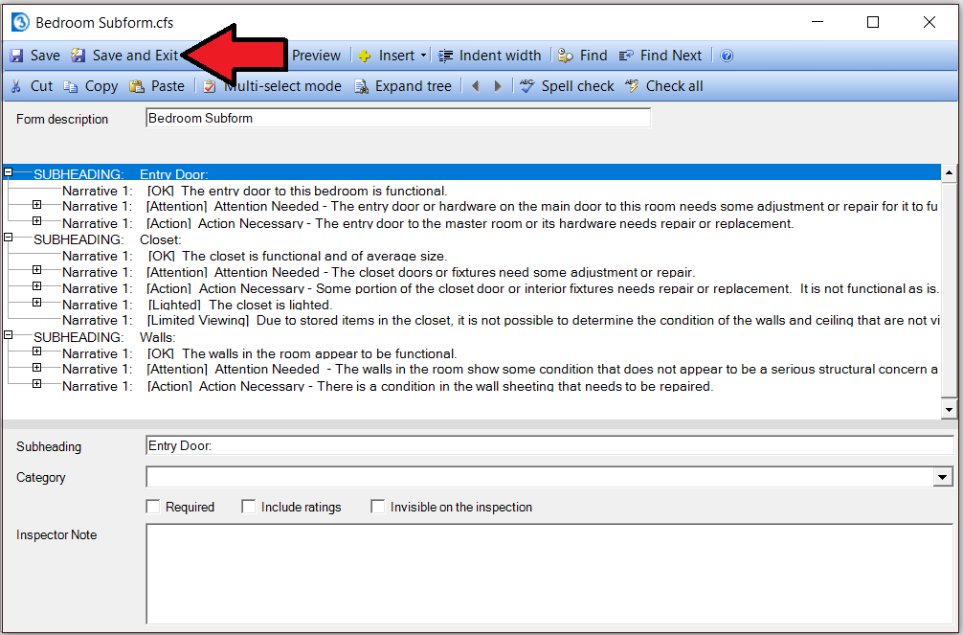Viewport: 963px width, 635px height.
Task: Click the Multi-select mode icon
Action: 210,86
